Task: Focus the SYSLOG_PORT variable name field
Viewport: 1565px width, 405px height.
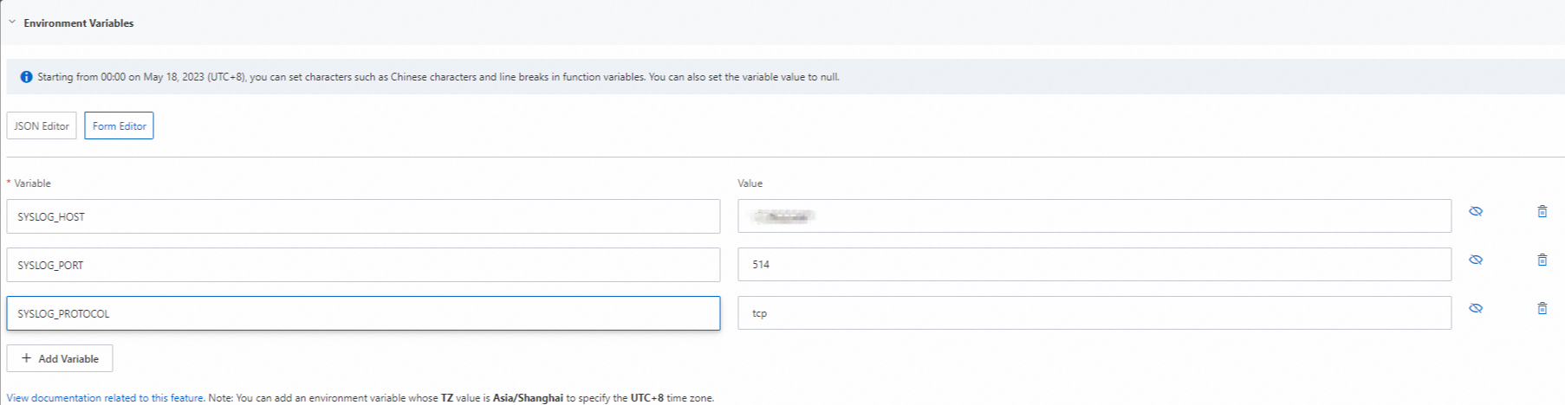Action: click(363, 265)
